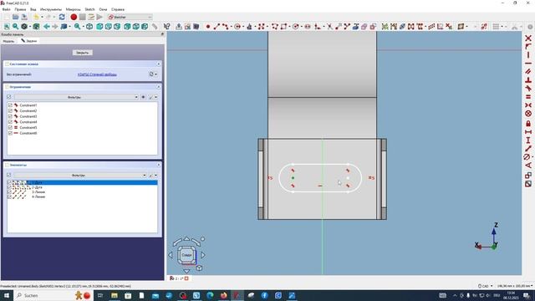Viewport: 535px width, 301px height.
Task: Open constraints settings dropdown arrow
Action: coord(156,97)
